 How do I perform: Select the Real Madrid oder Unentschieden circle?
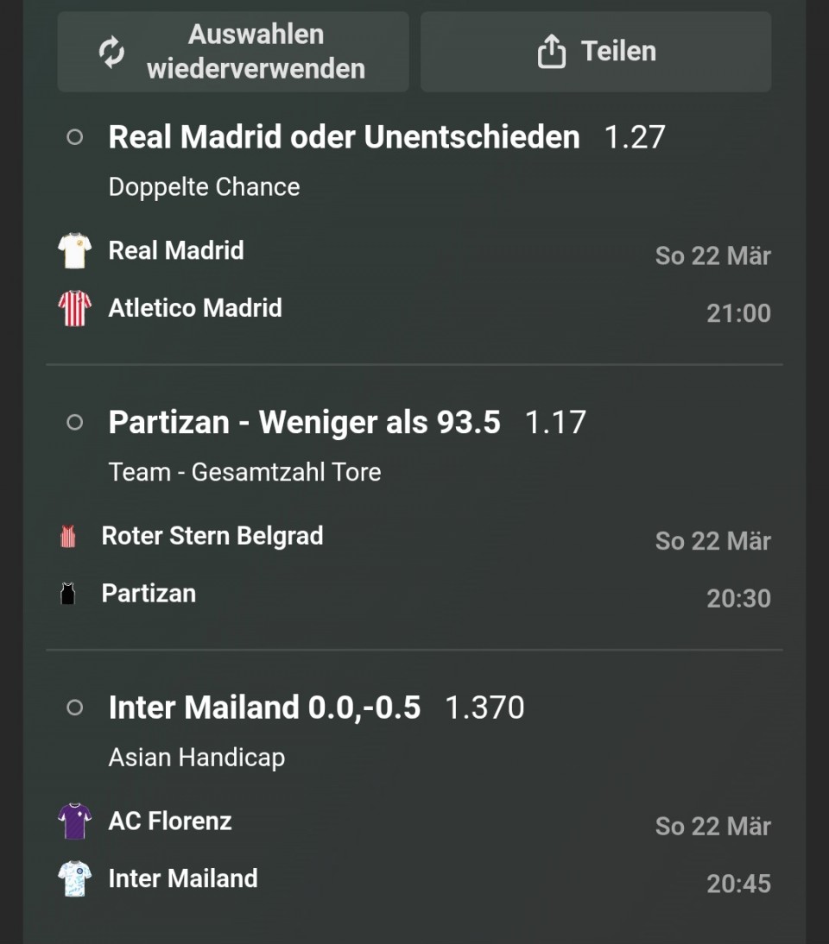(x=75, y=137)
